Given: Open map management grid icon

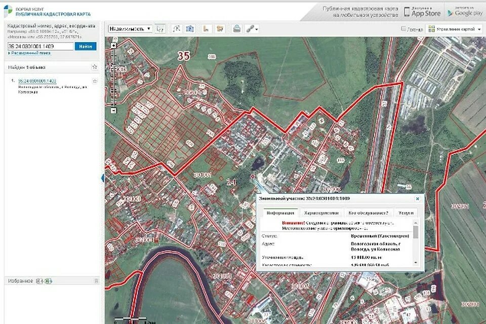Looking at the screenshot, I should (x=431, y=29).
